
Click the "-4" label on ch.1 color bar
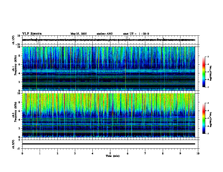208,64
